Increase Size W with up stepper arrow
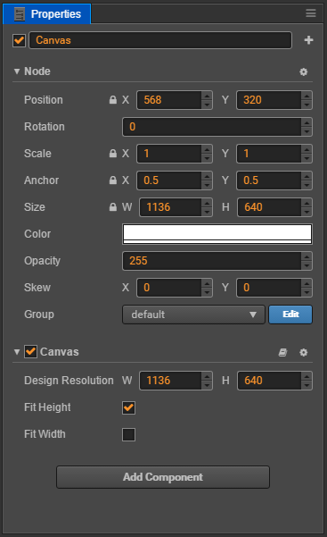The height and width of the screenshot is (537, 327). 207,203
